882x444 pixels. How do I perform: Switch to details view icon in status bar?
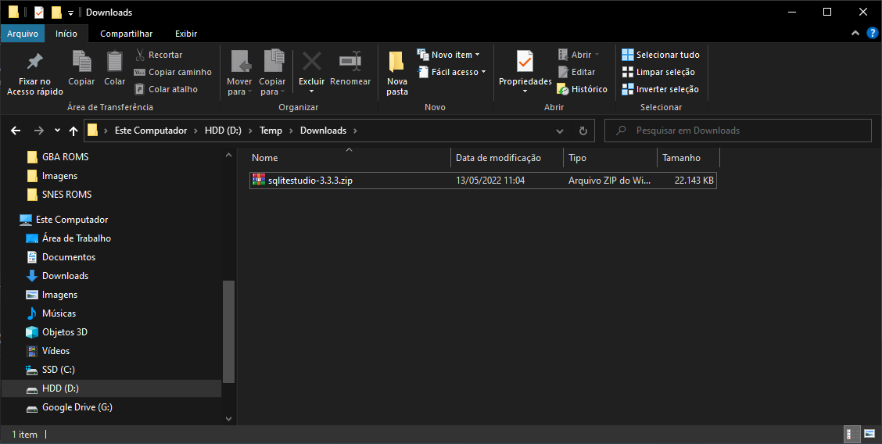853,434
